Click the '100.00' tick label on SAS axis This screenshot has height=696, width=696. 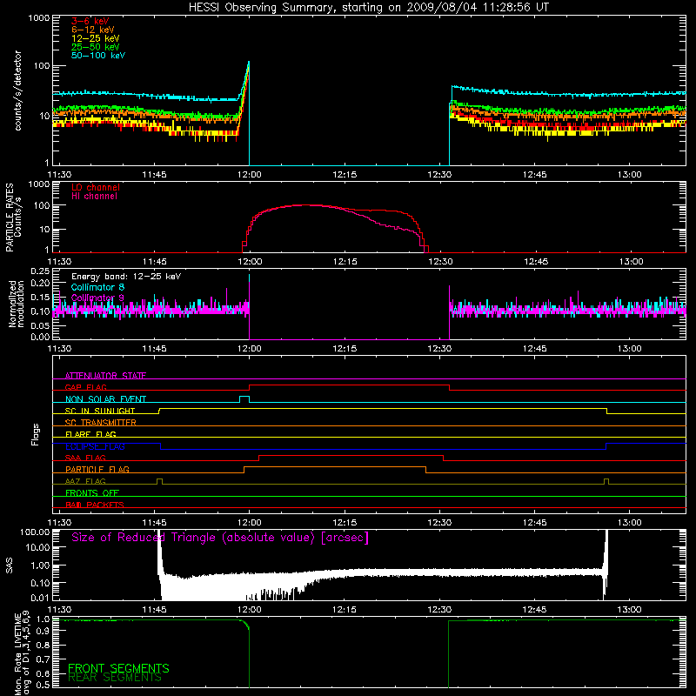[35, 532]
